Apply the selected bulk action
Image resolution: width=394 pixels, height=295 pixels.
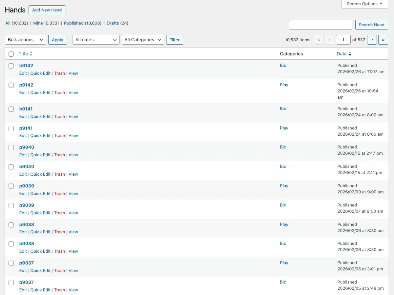[57, 39]
